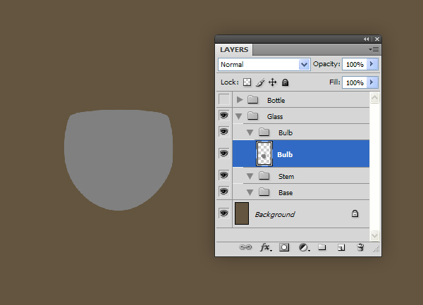Image resolution: width=423 pixels, height=305 pixels.
Task: Select the Background layer name
Action: pyautogui.click(x=275, y=214)
